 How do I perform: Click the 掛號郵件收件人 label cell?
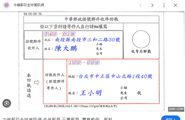(33, 45)
